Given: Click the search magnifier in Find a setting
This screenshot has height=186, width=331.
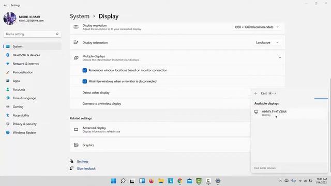Looking at the screenshot, I should 57,34.
